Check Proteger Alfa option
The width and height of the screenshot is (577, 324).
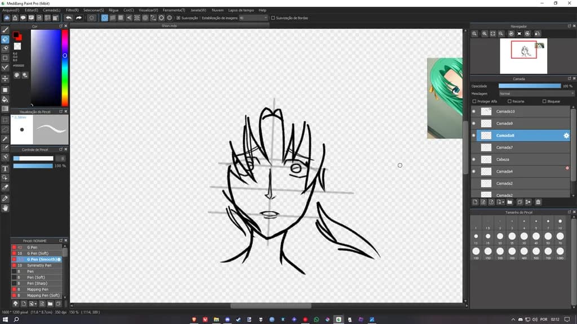(474, 101)
